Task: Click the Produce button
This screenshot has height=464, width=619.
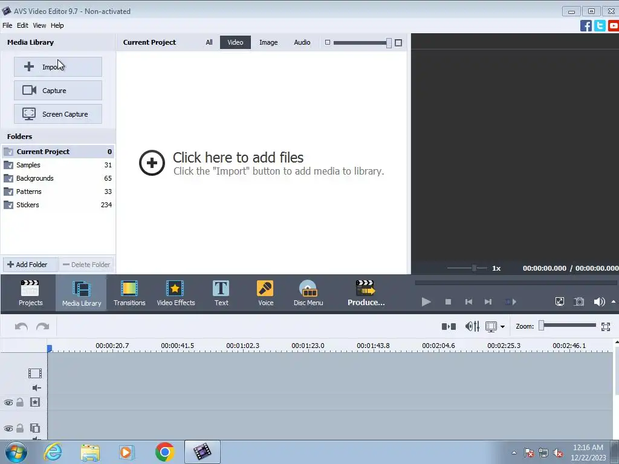Action: click(366, 293)
